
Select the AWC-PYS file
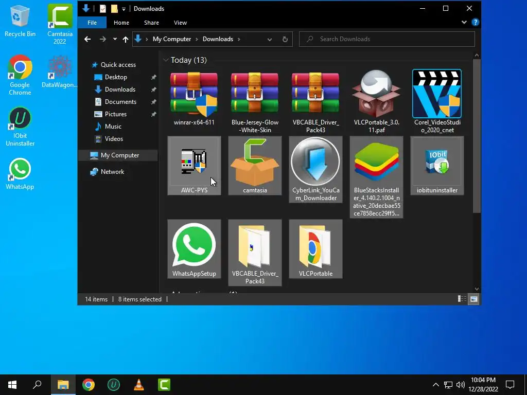194,166
